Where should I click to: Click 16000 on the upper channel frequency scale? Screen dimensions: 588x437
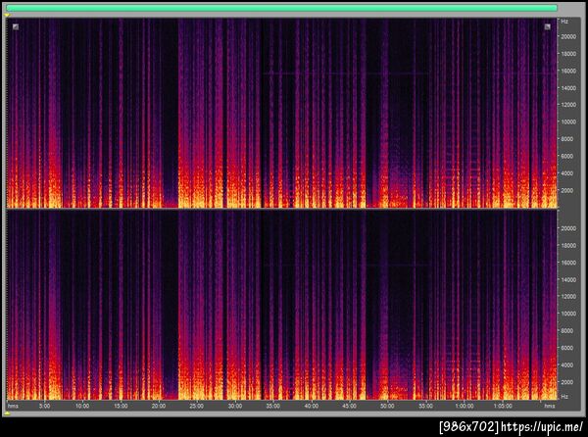pyautogui.click(x=568, y=71)
